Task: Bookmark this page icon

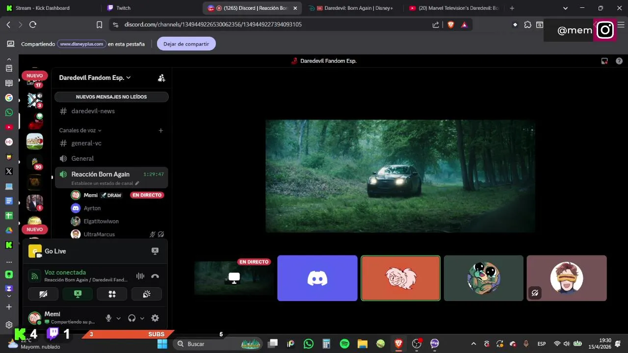Action: point(100,25)
